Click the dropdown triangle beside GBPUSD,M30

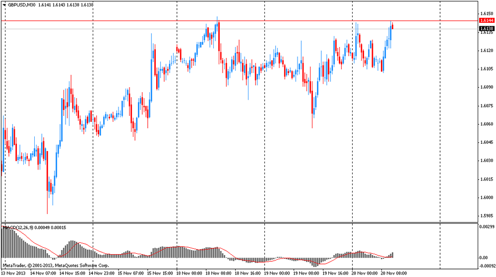coord(4,4)
